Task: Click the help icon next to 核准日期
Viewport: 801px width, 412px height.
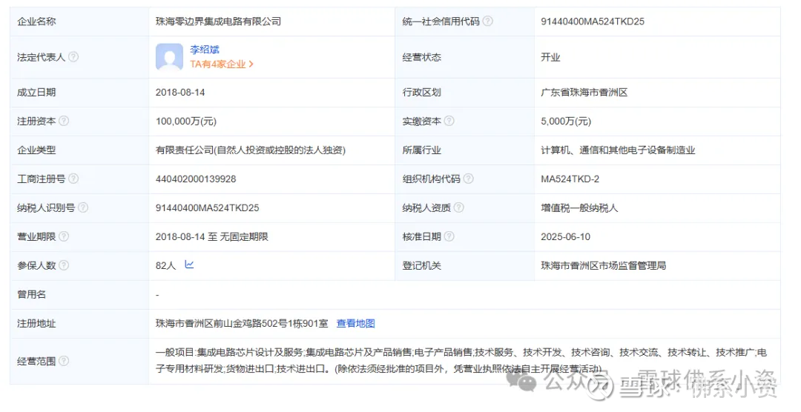Action: 449,236
